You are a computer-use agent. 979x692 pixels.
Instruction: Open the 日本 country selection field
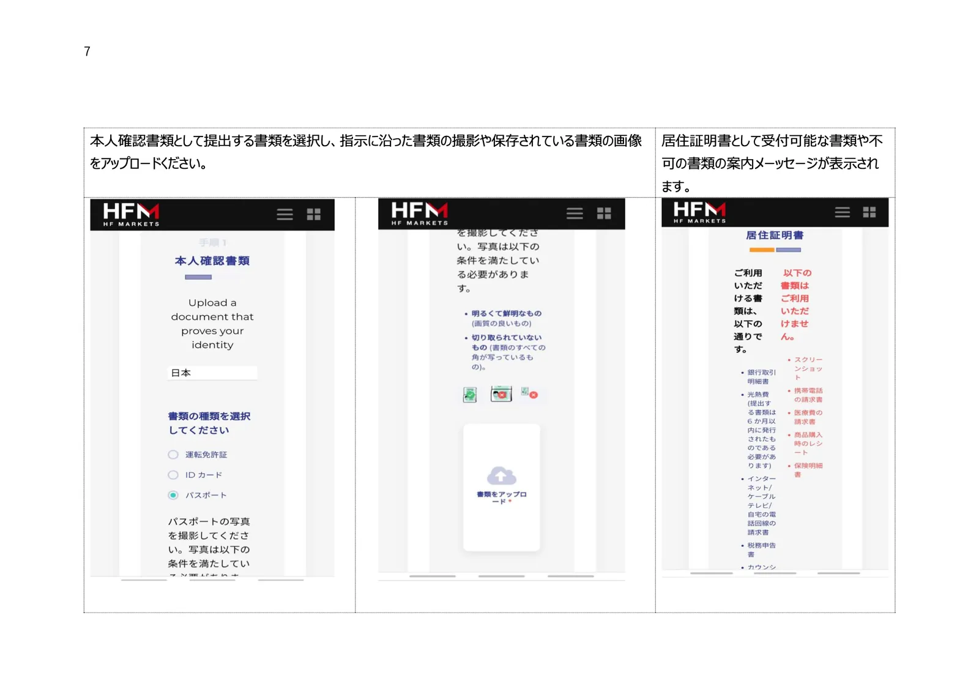coord(212,373)
